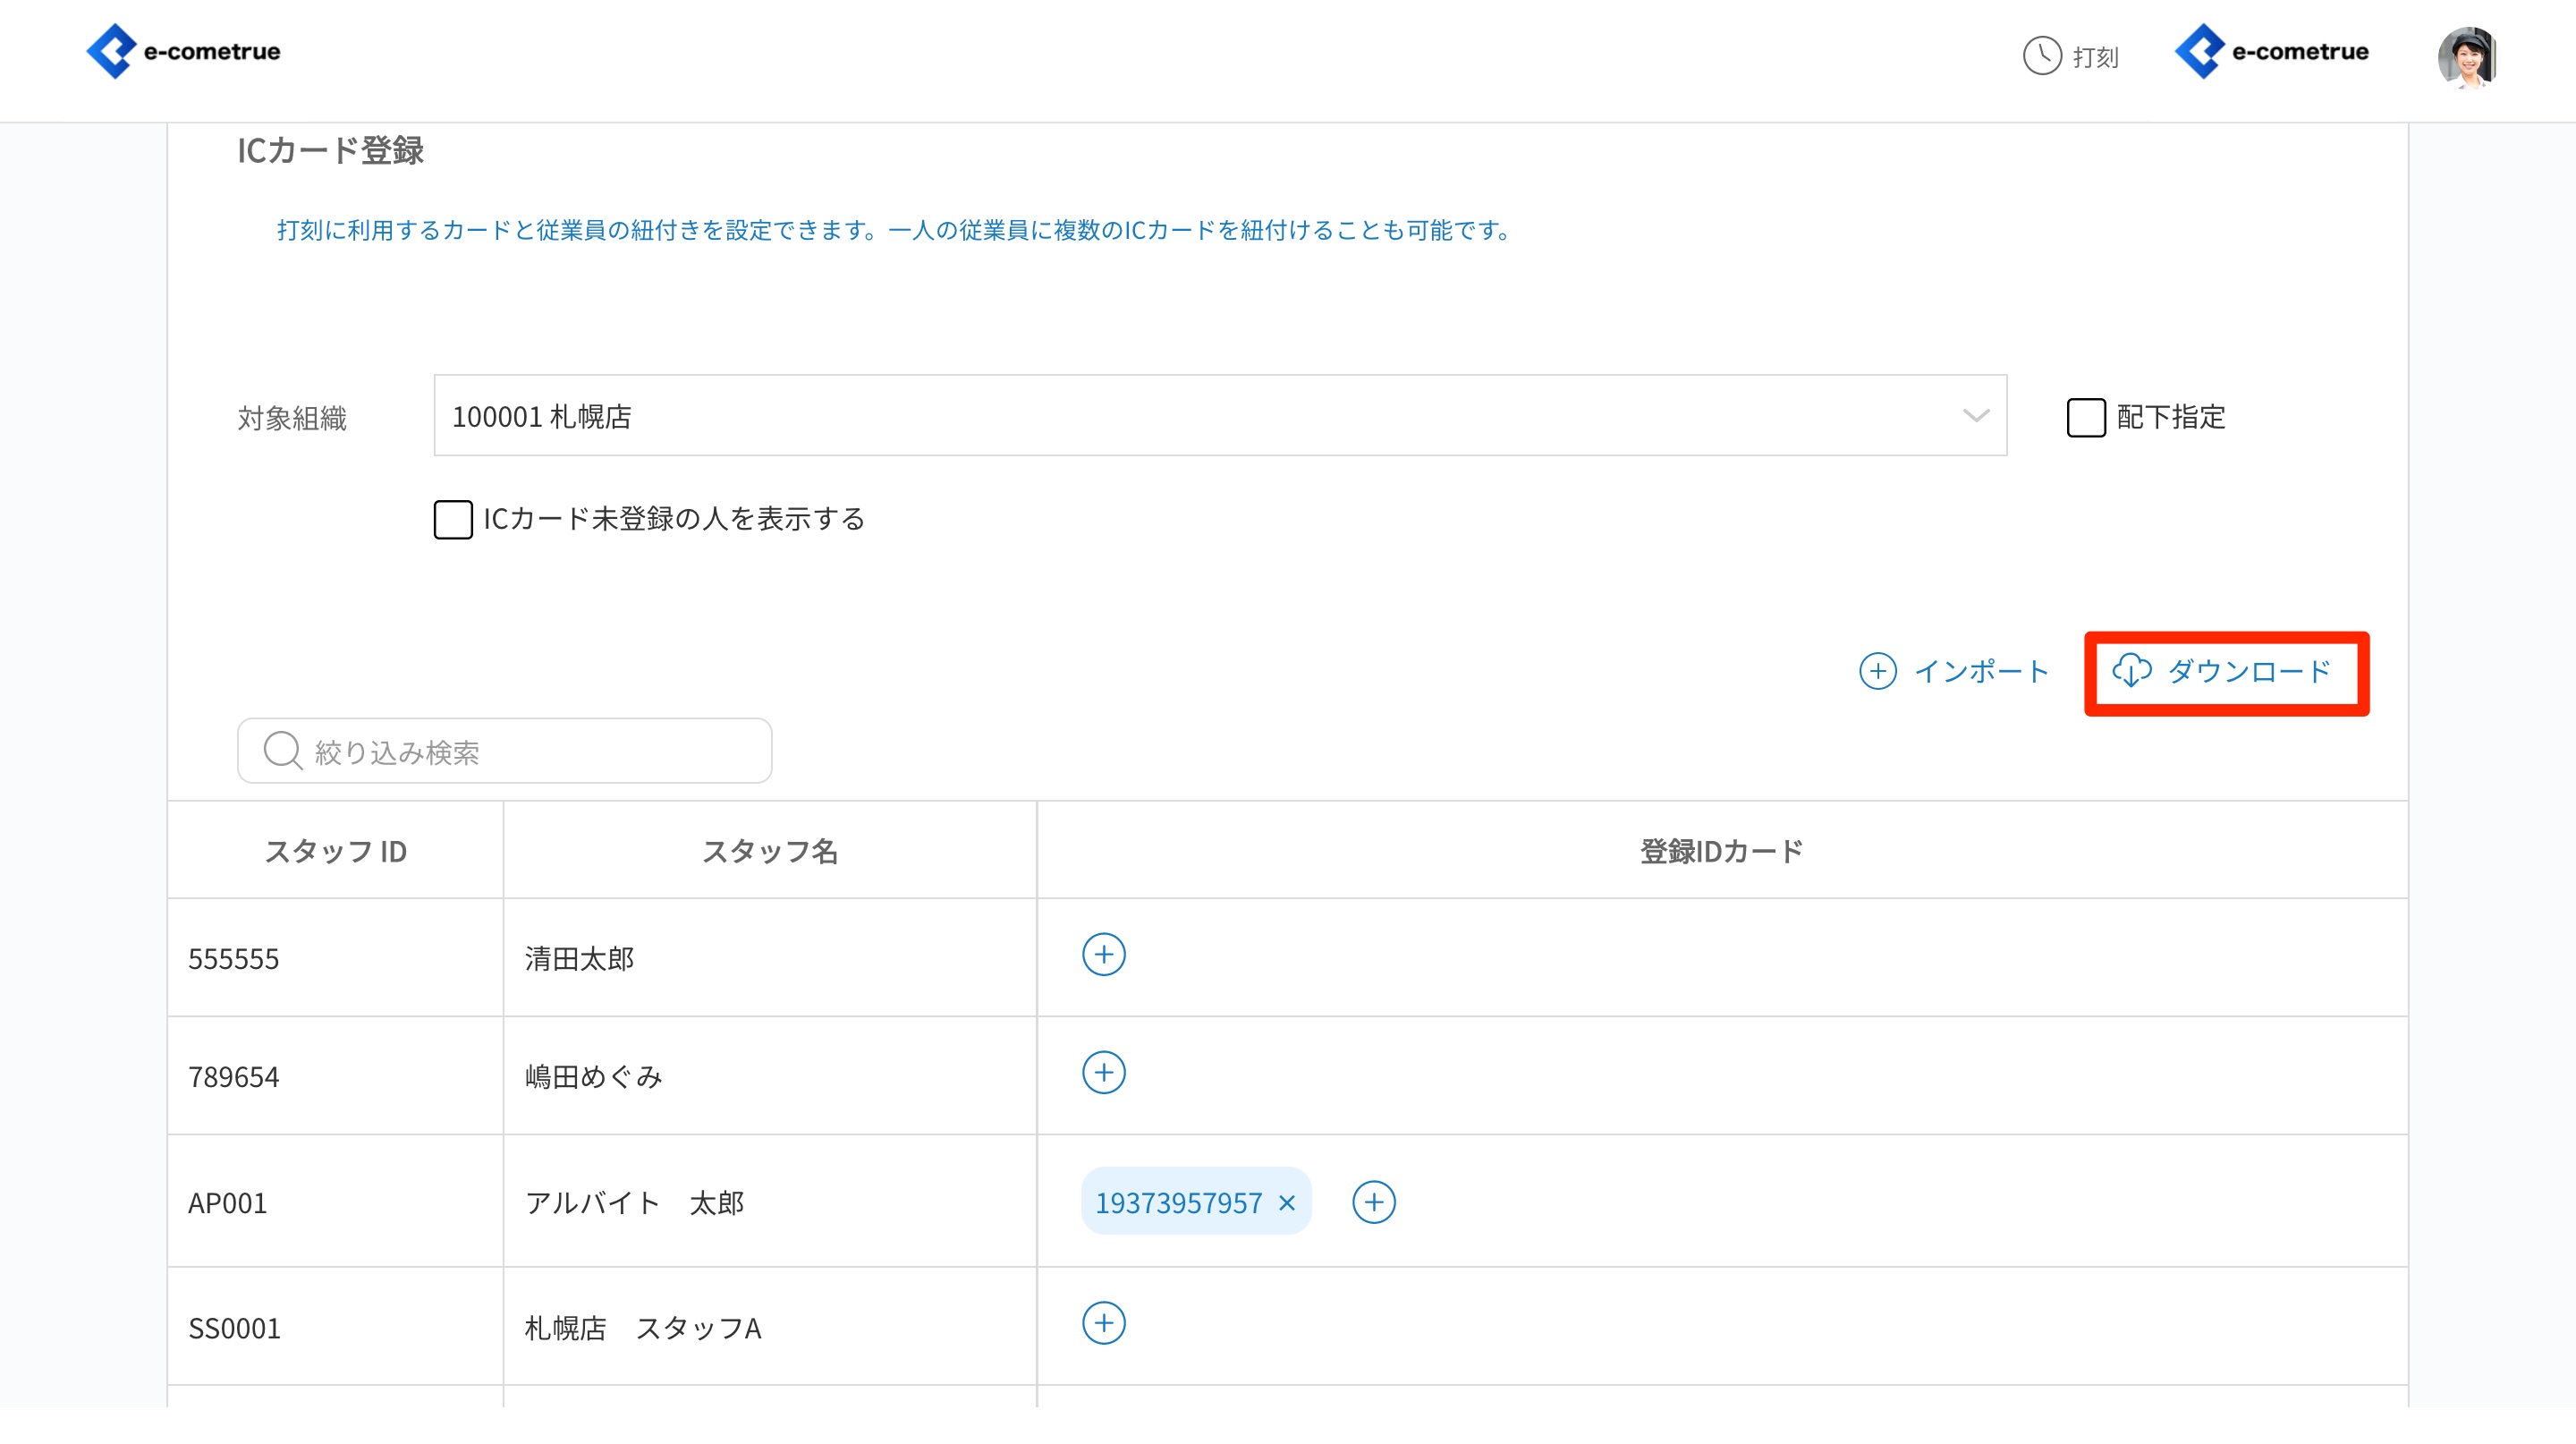Add IC card for 清田太郎

[1103, 955]
